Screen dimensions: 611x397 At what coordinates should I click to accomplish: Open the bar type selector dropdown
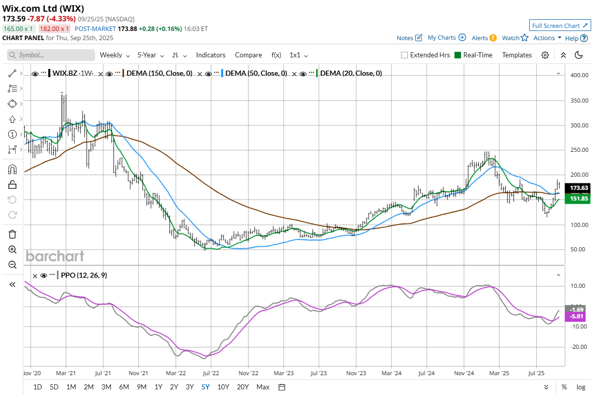(x=179, y=55)
